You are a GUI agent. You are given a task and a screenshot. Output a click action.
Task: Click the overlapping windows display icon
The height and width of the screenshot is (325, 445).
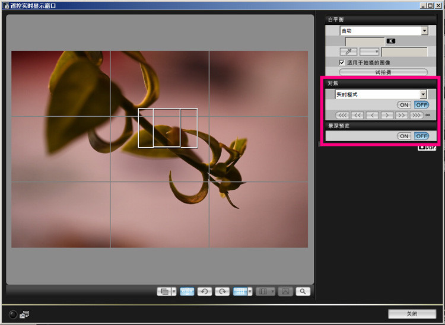point(163,291)
